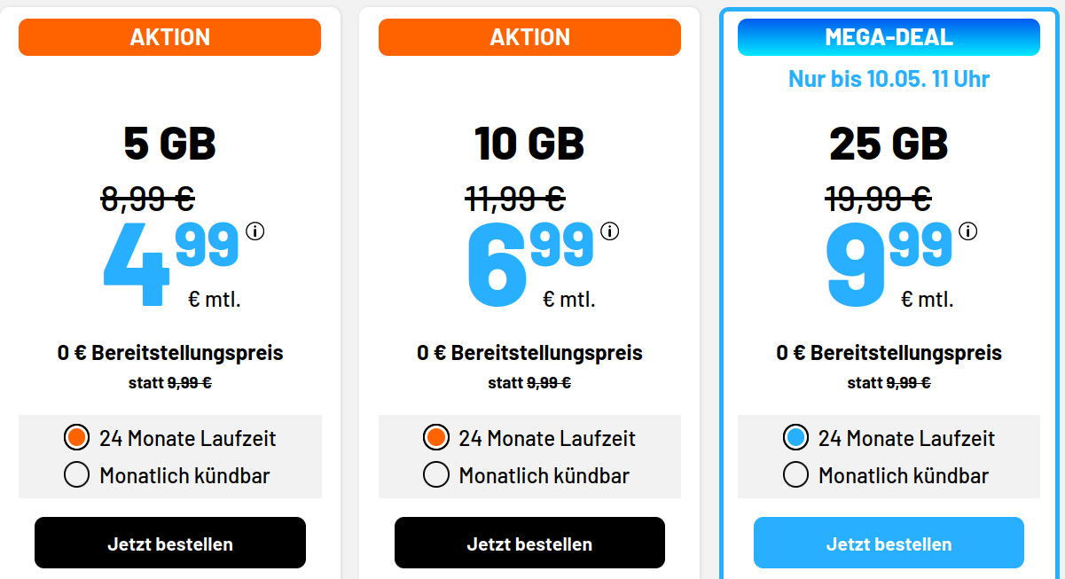
Task: Select 24 Monate Laufzeit in the 5 GB card
Action: point(75,437)
